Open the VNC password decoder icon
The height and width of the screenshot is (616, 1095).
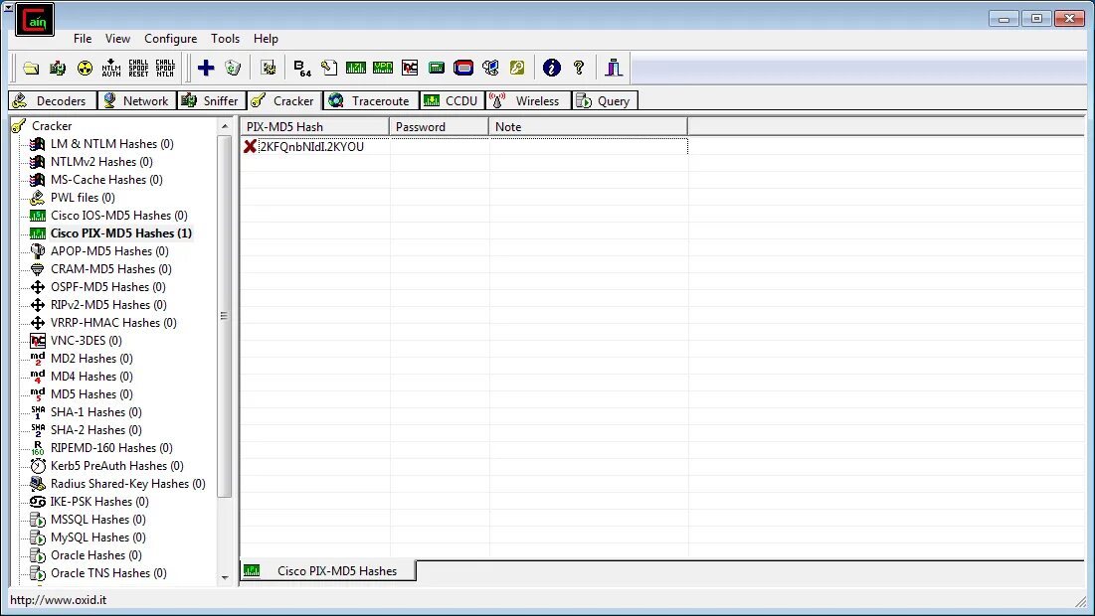click(x=410, y=68)
